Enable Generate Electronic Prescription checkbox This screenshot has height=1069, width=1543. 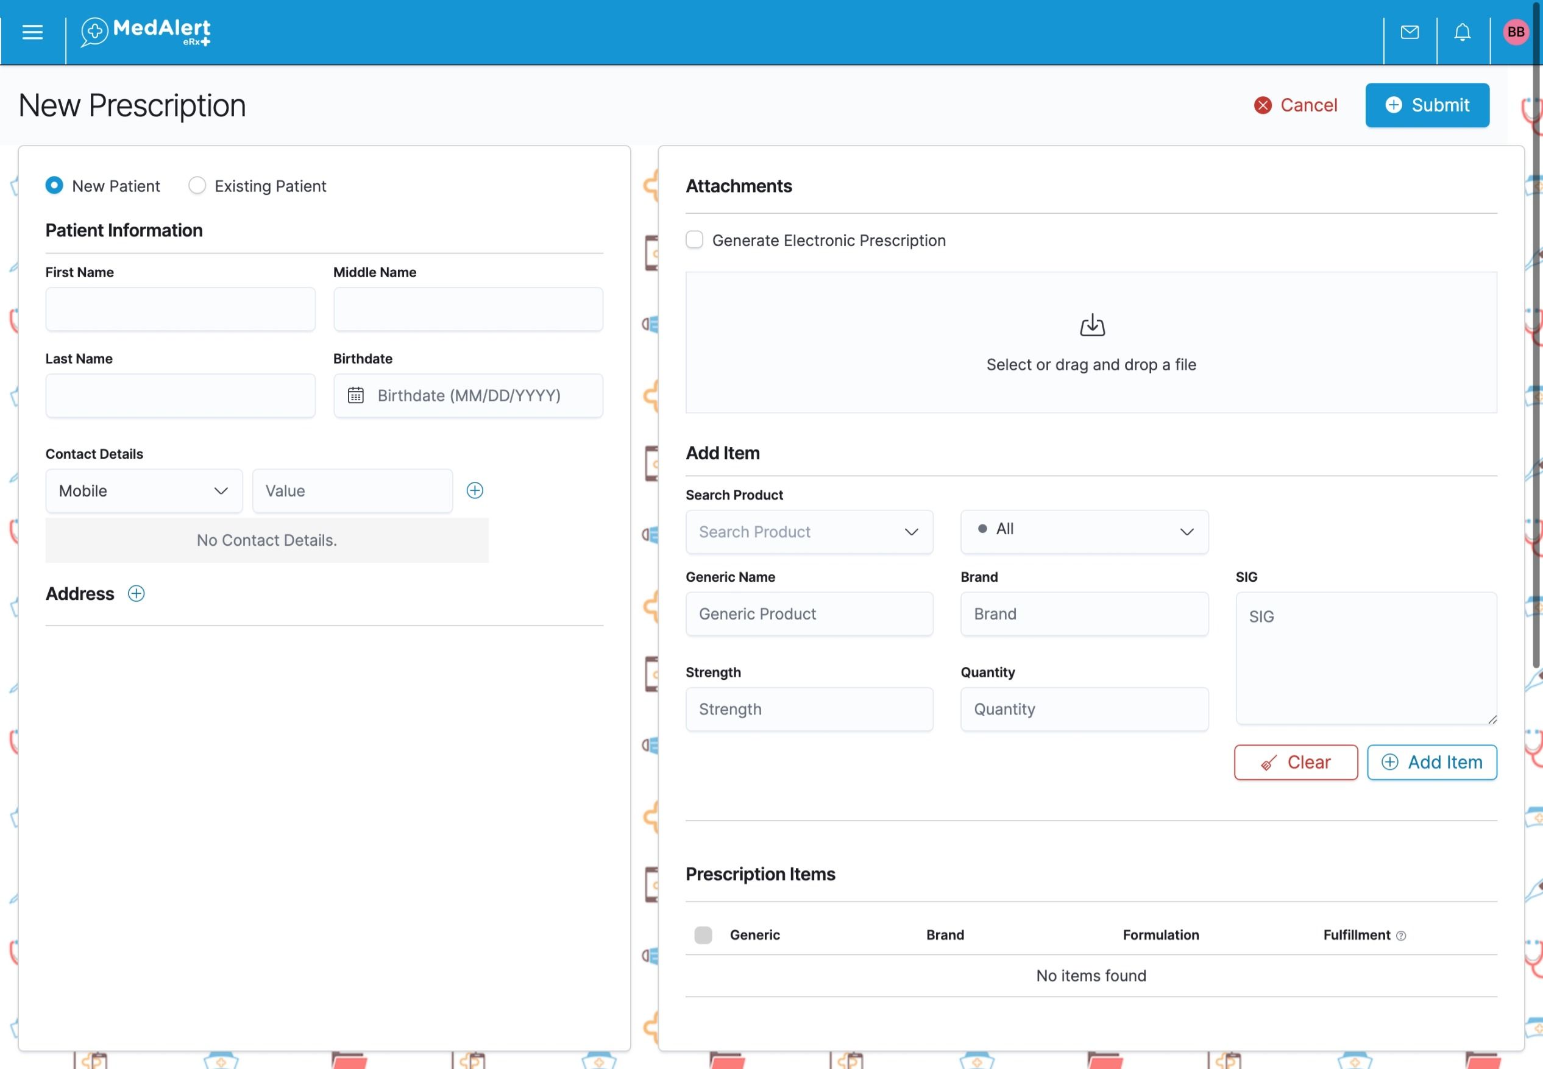tap(694, 240)
